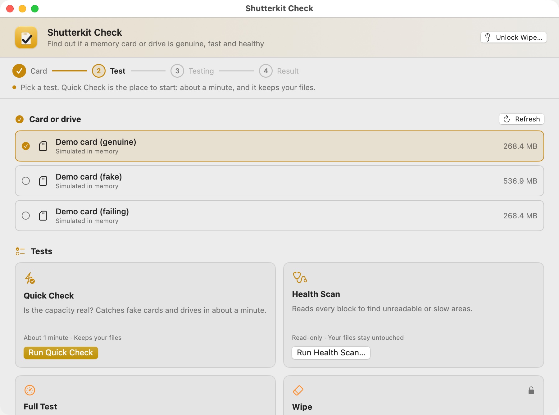Viewport: 559px width, 415px height.
Task: Click the Health Scan card title
Action: [316, 294]
